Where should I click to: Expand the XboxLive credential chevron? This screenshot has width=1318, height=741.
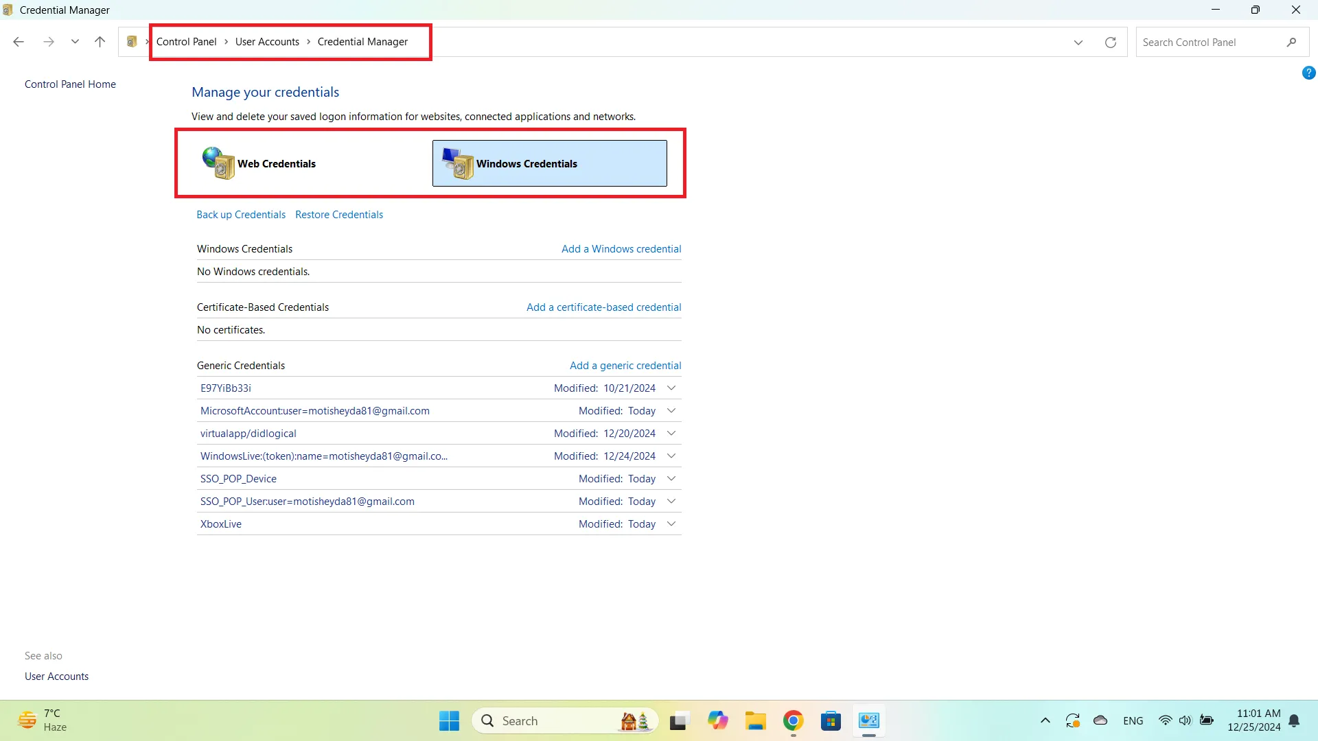671,524
